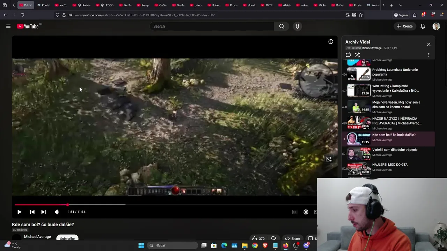The image size is (447, 251).
Task: Open Windows Start menu
Action: tap(141, 245)
